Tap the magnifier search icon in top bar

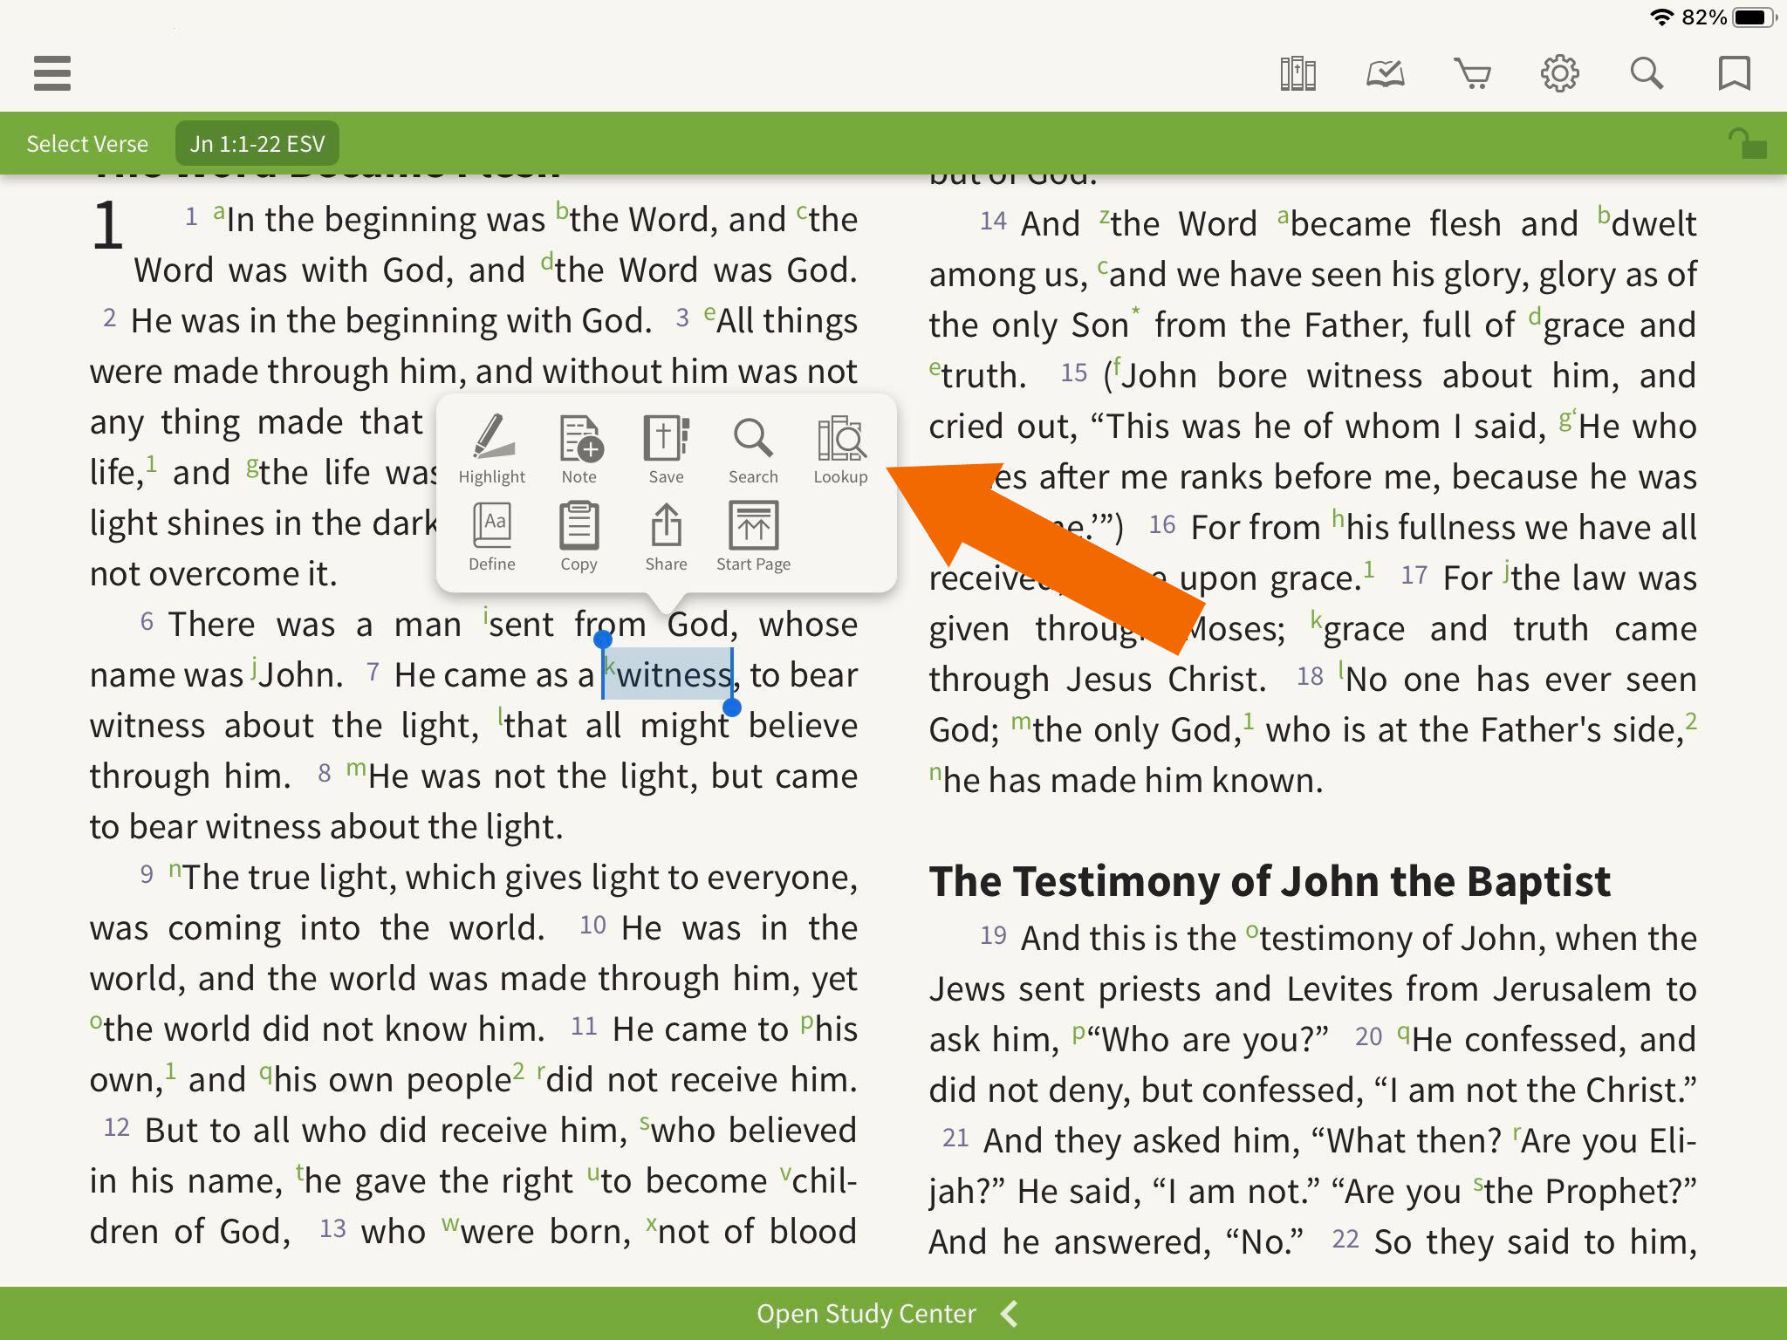(x=1647, y=73)
